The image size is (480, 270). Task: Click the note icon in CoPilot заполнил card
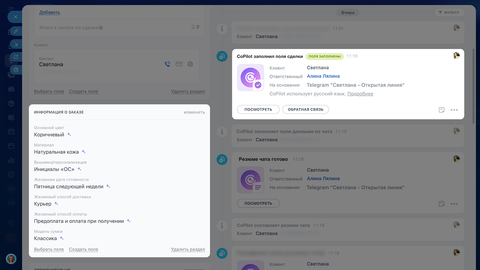pos(442,110)
